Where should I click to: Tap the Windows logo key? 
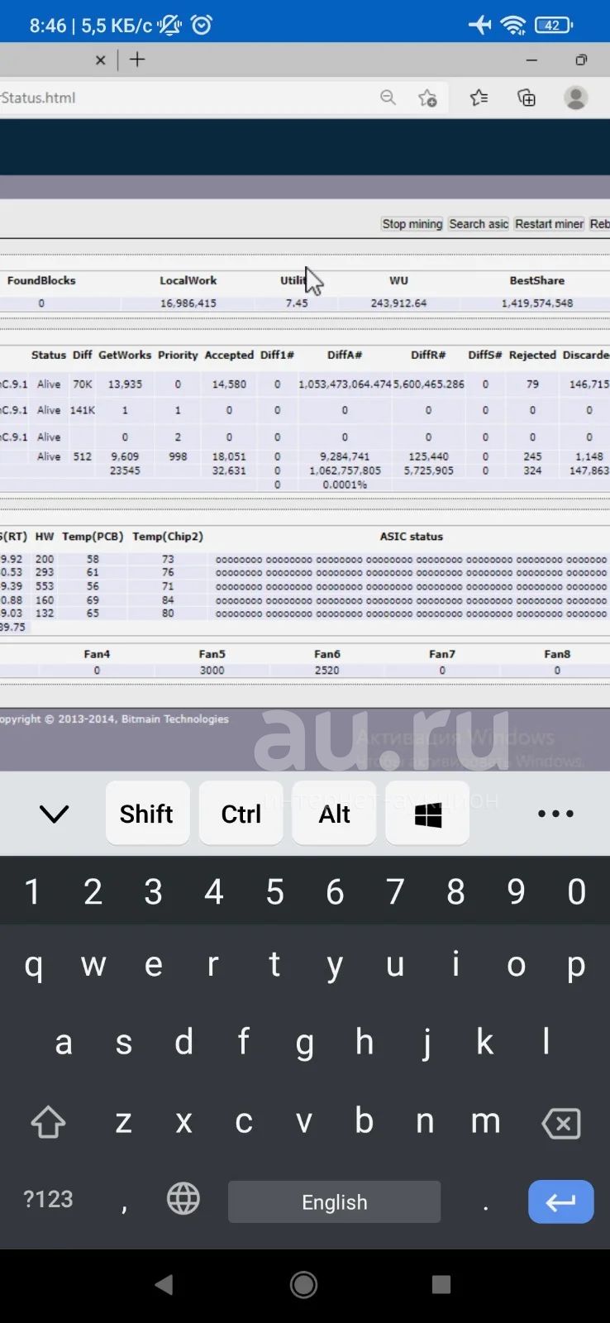point(427,814)
